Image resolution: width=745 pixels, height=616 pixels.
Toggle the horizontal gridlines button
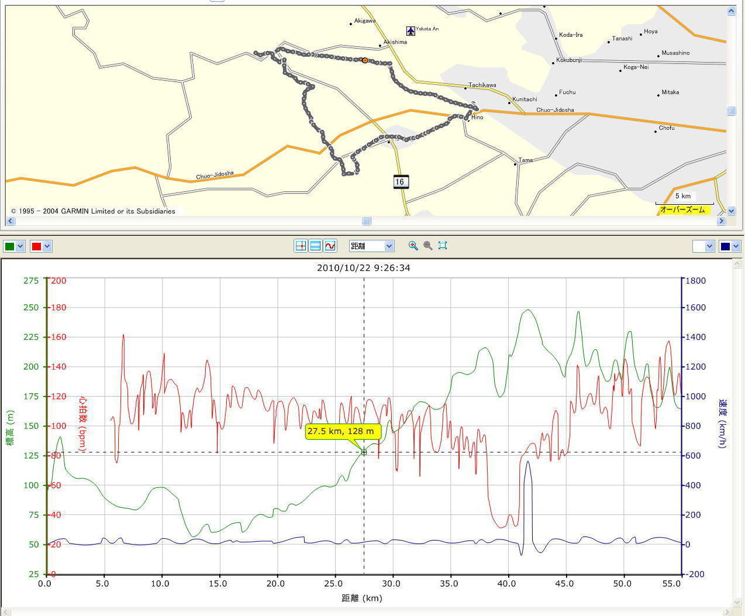[x=315, y=246]
